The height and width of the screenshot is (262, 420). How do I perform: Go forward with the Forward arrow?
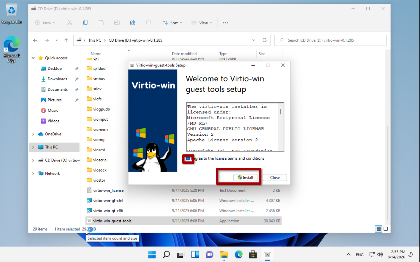pyautogui.click(x=47, y=40)
